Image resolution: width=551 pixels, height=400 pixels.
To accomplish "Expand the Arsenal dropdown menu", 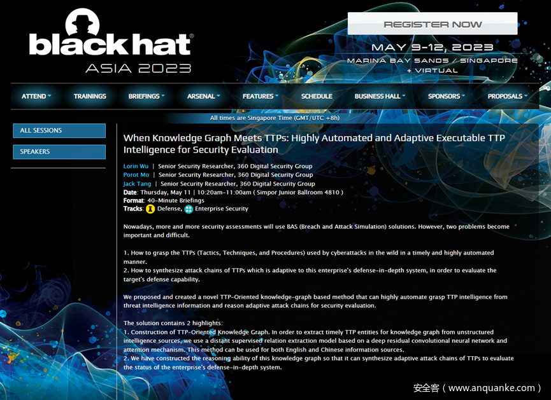I will pos(203,97).
